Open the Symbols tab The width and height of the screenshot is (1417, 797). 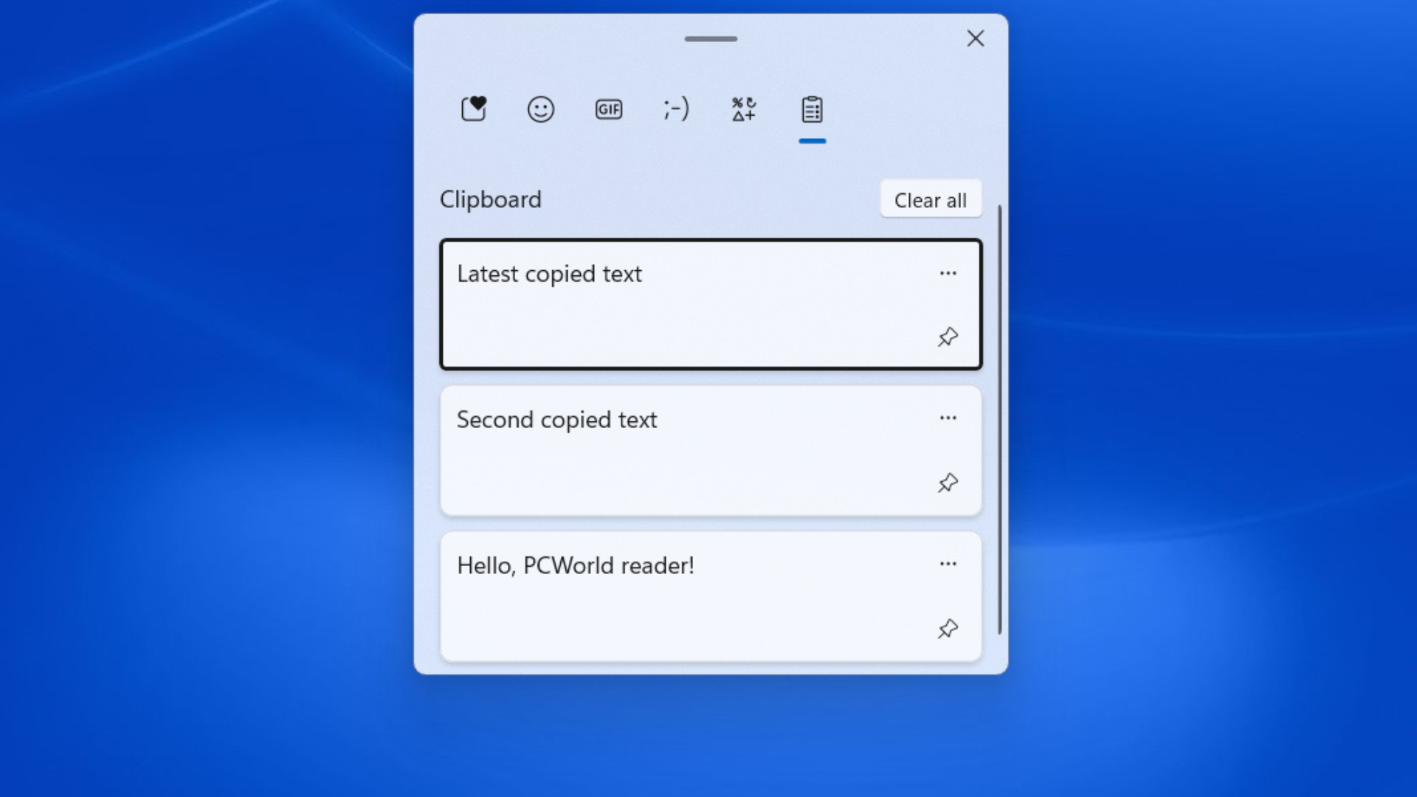click(x=744, y=109)
